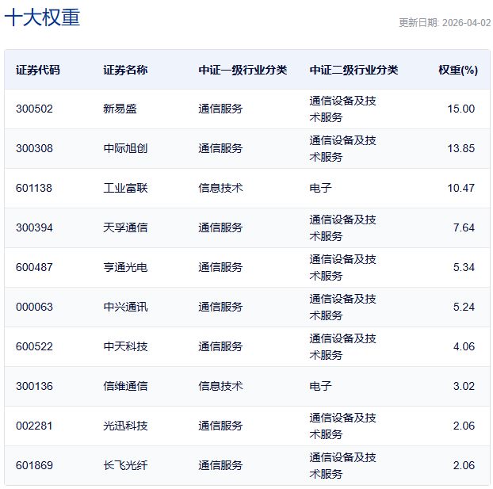Click the 15.00 weight value

(461, 109)
